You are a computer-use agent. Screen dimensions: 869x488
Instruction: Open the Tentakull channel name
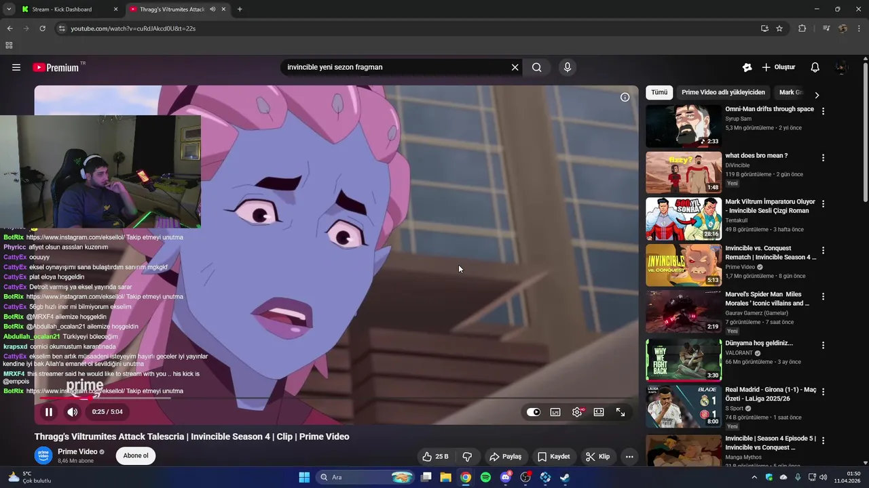click(738, 220)
